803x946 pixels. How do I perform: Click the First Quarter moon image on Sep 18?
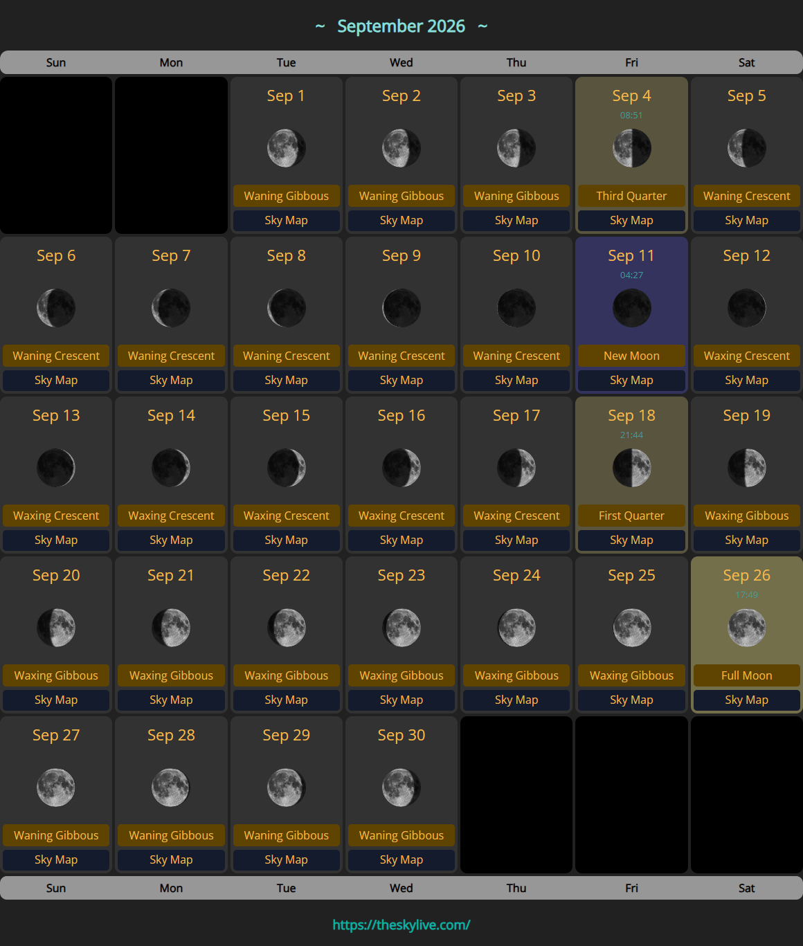tap(631, 468)
